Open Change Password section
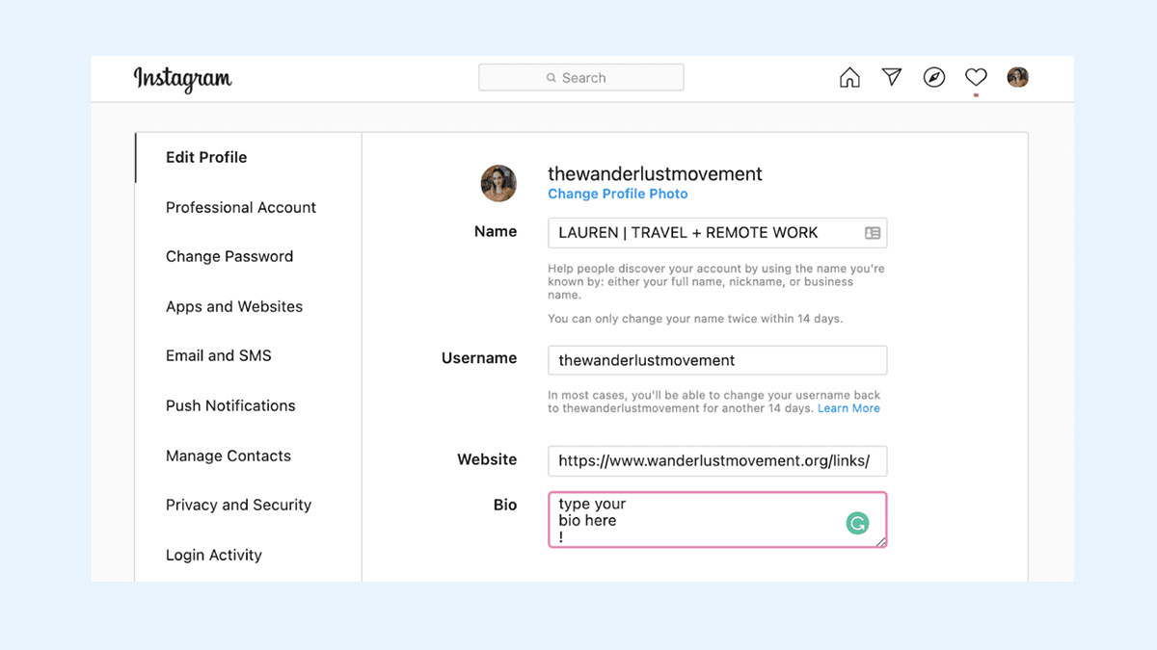Screen dimensions: 1157x650 [229, 256]
